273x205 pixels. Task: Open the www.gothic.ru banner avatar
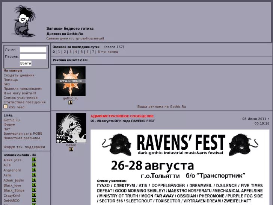(x=71, y=81)
